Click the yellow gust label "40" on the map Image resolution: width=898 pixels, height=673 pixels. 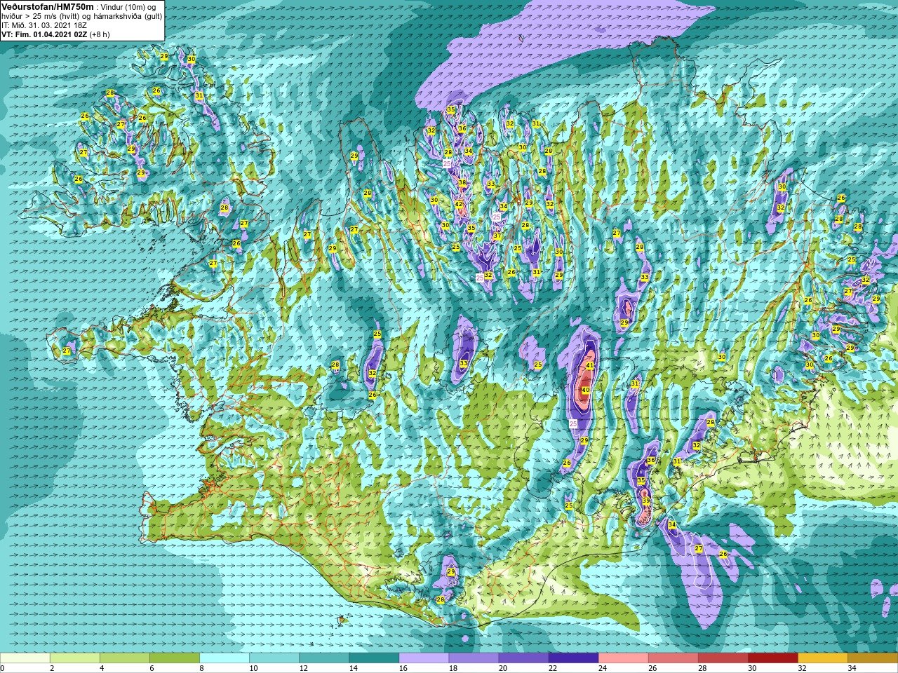click(585, 390)
